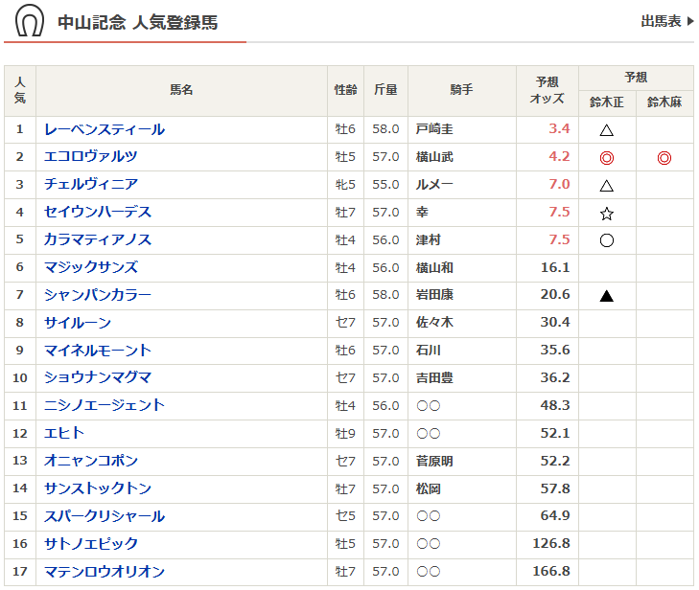Image resolution: width=699 pixels, height=590 pixels.
Task: Click the star mark for セイウンハーデス
Action: pos(606,214)
